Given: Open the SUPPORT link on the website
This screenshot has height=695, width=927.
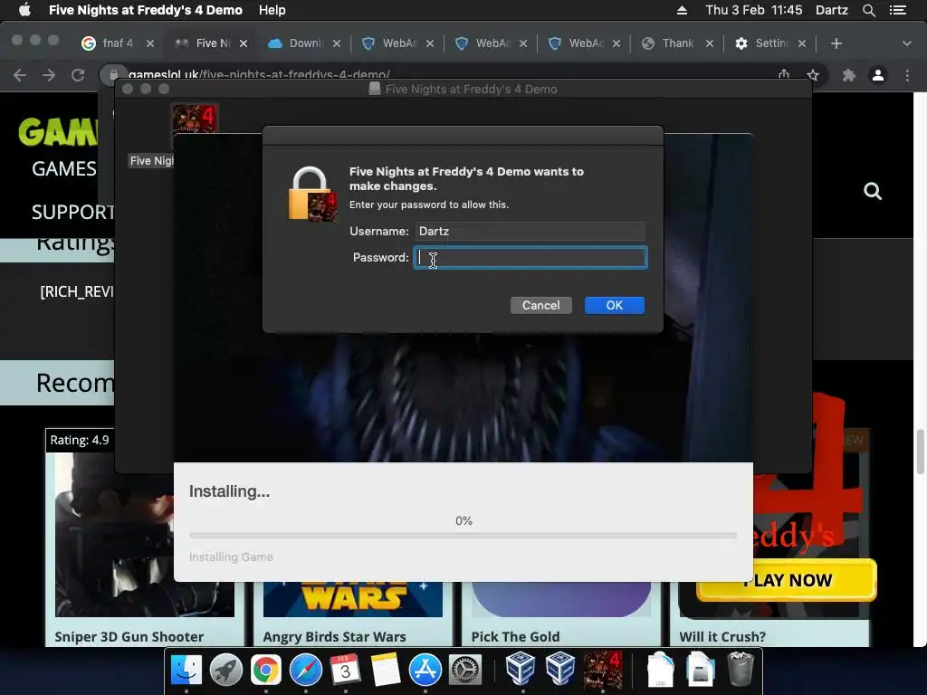Looking at the screenshot, I should point(72,212).
